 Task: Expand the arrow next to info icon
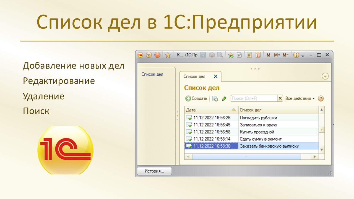303,56
